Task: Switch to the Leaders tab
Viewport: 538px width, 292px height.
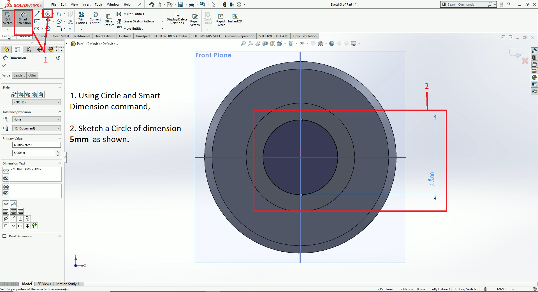Action: (19, 75)
